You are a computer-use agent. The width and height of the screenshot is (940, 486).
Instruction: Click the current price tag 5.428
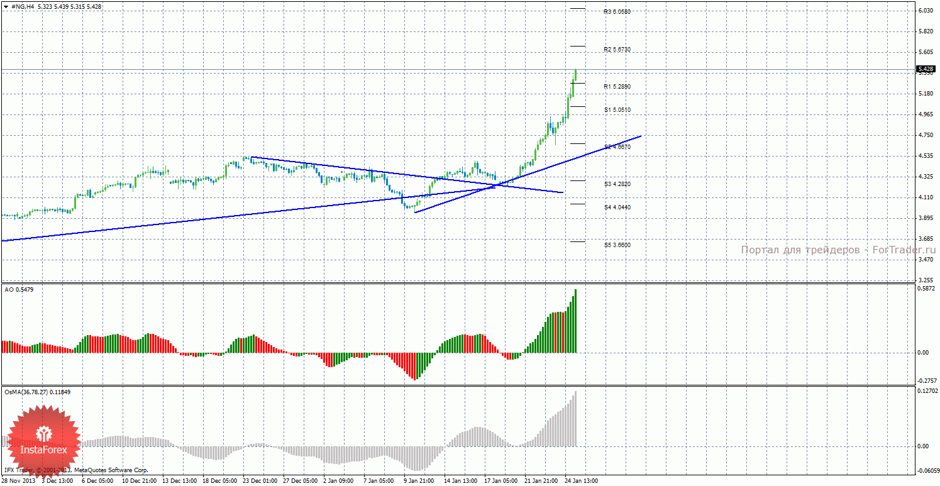pos(926,69)
